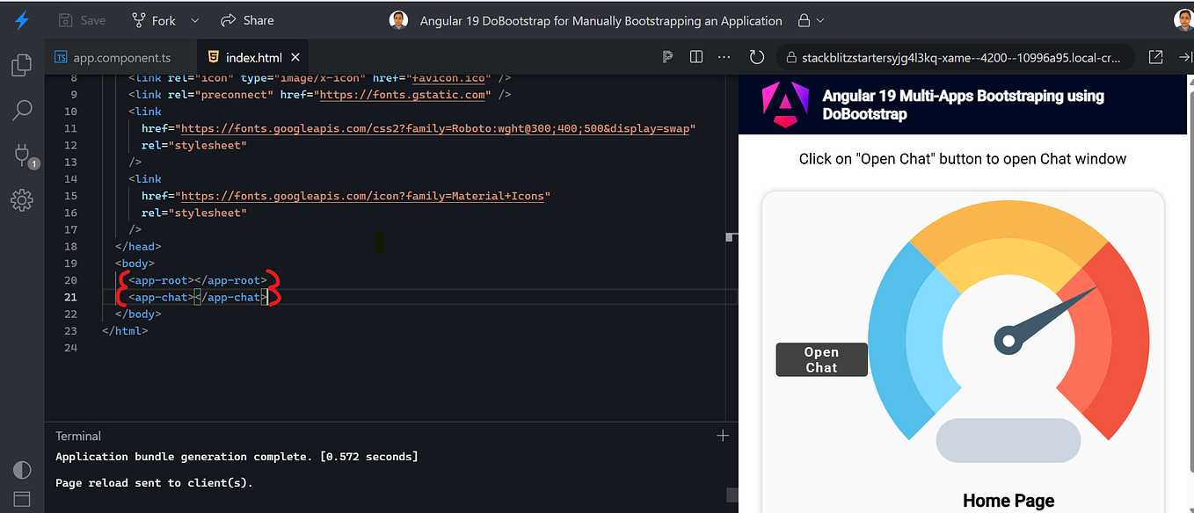Open Settings via the gear icon

coord(21,200)
